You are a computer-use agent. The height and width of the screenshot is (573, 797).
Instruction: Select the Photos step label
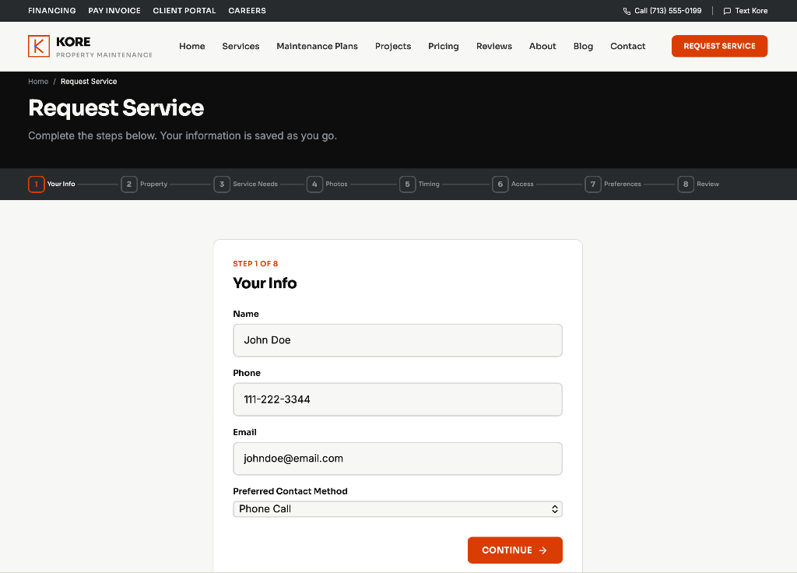pos(336,184)
